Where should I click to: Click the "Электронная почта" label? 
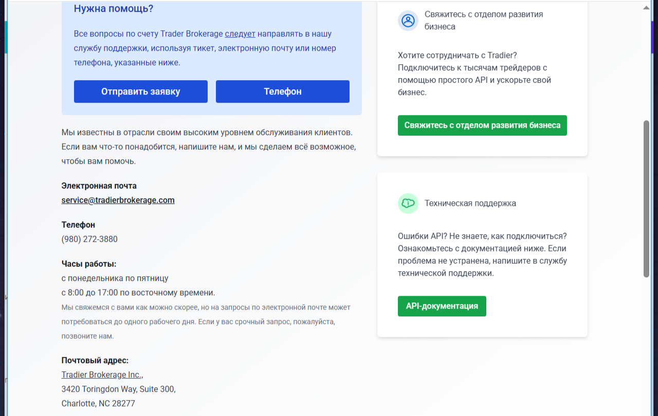(x=99, y=186)
